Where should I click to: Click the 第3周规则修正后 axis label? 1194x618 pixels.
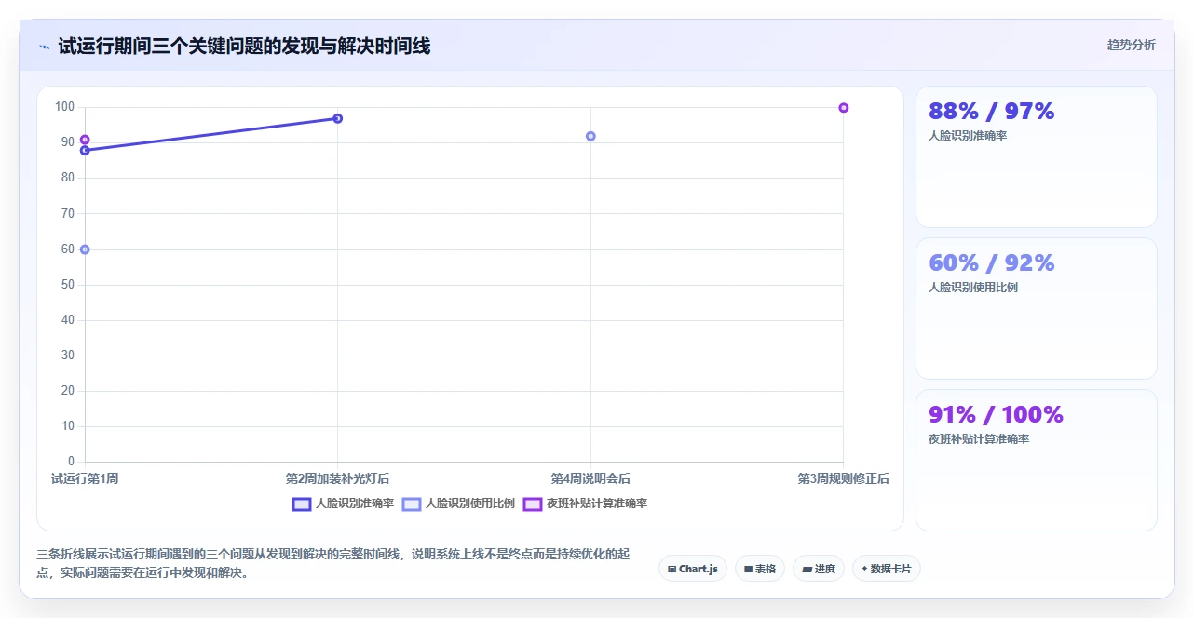[x=843, y=478]
